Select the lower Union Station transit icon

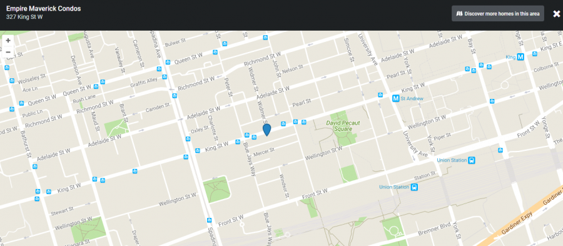(x=414, y=187)
